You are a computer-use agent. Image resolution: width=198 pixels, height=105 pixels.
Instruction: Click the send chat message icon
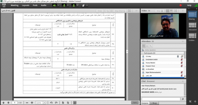[x=183, y=99]
